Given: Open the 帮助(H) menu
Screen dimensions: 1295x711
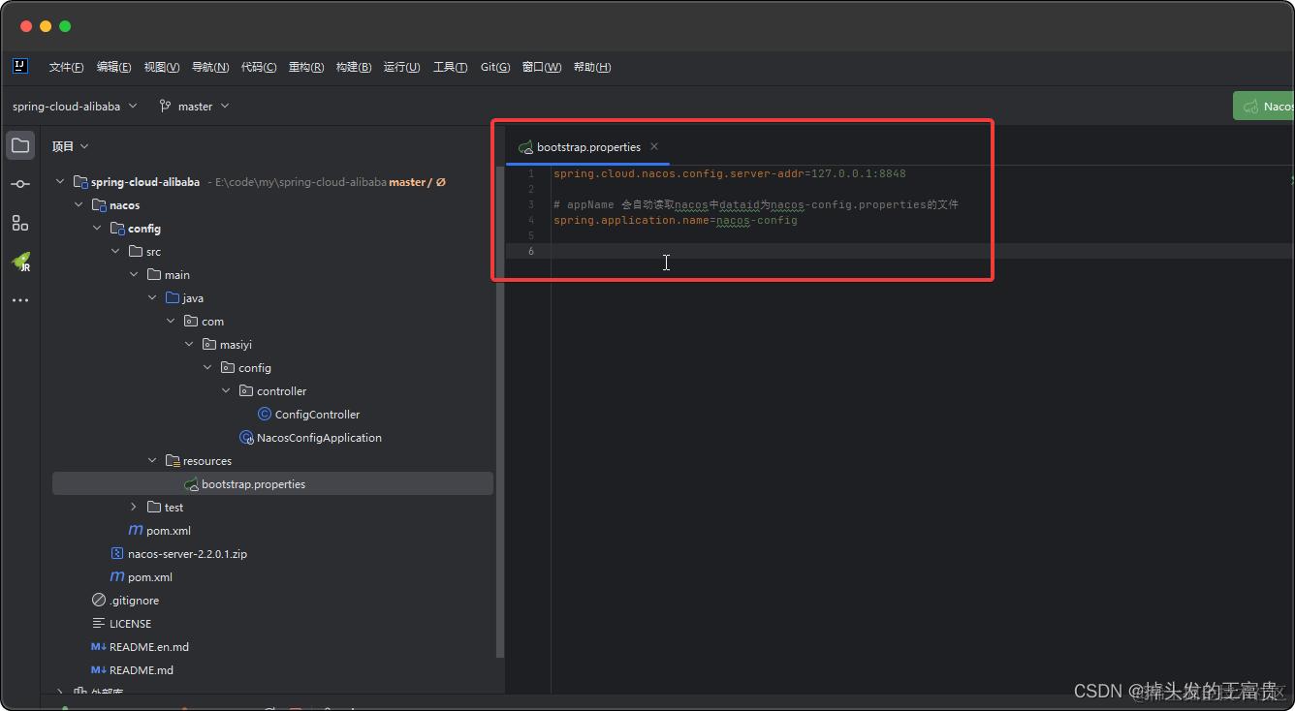Looking at the screenshot, I should pyautogui.click(x=592, y=67).
